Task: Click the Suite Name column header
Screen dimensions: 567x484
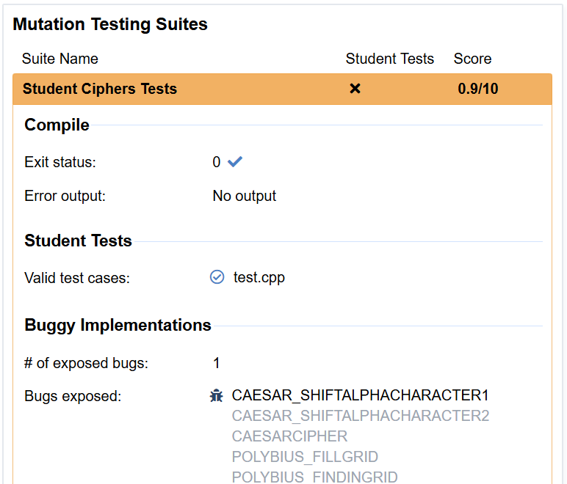Action: point(59,59)
